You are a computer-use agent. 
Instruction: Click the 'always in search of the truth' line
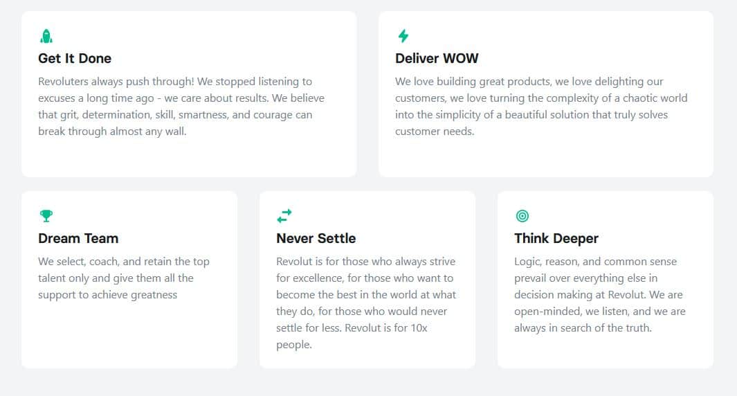(583, 327)
